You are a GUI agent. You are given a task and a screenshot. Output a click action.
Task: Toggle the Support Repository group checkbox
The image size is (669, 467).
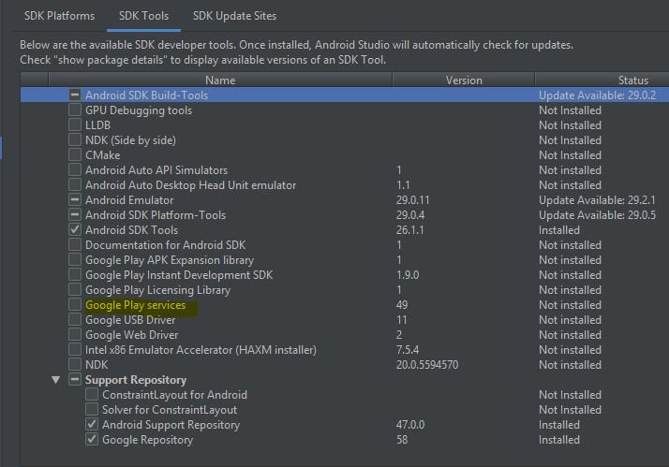coord(75,380)
